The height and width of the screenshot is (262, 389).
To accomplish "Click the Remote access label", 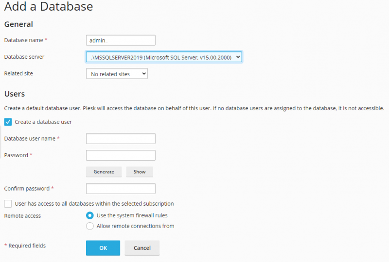I will click(x=22, y=215).
